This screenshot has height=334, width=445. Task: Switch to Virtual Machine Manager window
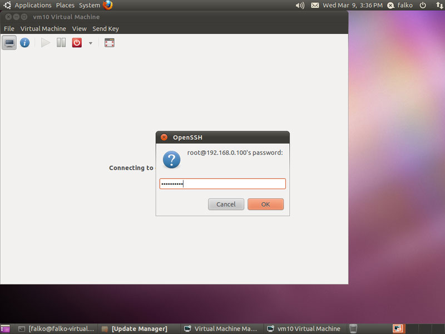click(x=221, y=328)
